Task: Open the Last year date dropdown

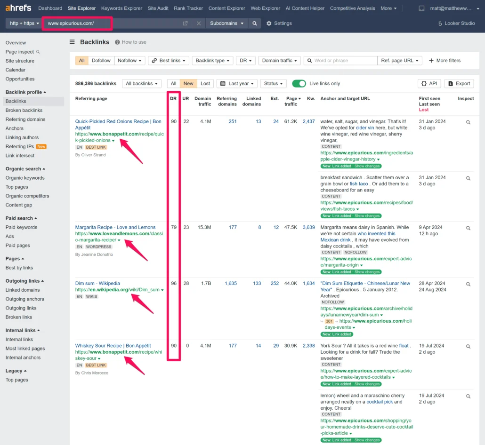Action: tap(237, 83)
